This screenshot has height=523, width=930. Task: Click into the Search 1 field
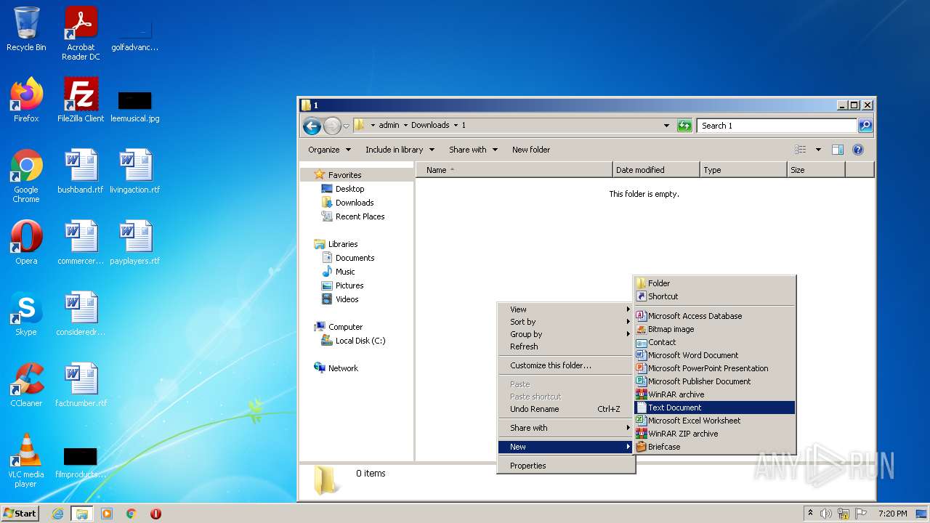777,126
